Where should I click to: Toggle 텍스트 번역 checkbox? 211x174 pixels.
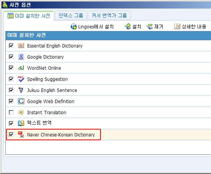[x=11, y=123]
